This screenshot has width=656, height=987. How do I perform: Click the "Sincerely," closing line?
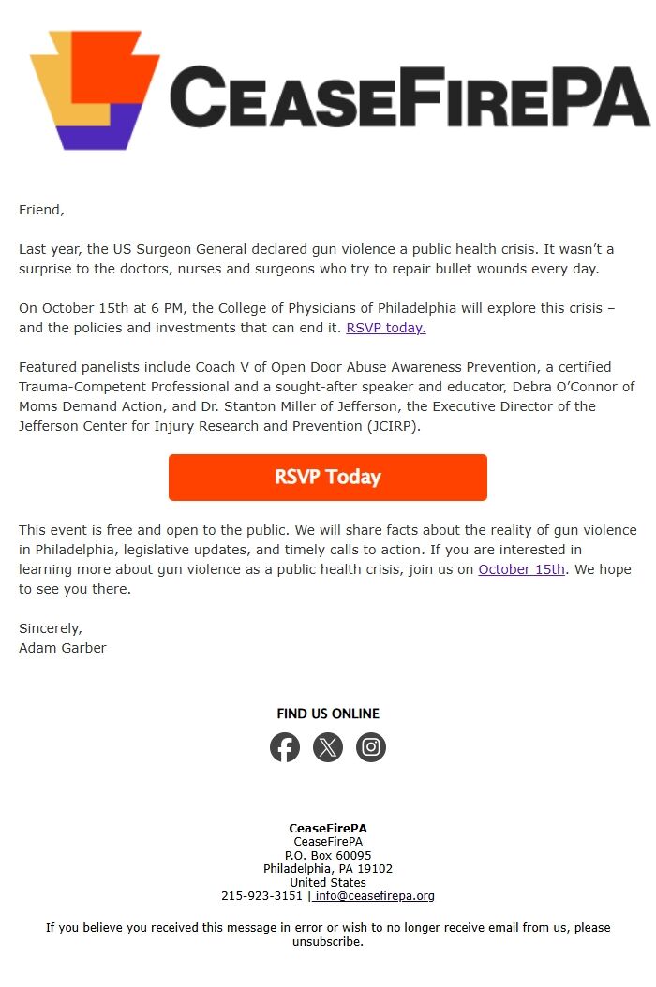(x=51, y=628)
